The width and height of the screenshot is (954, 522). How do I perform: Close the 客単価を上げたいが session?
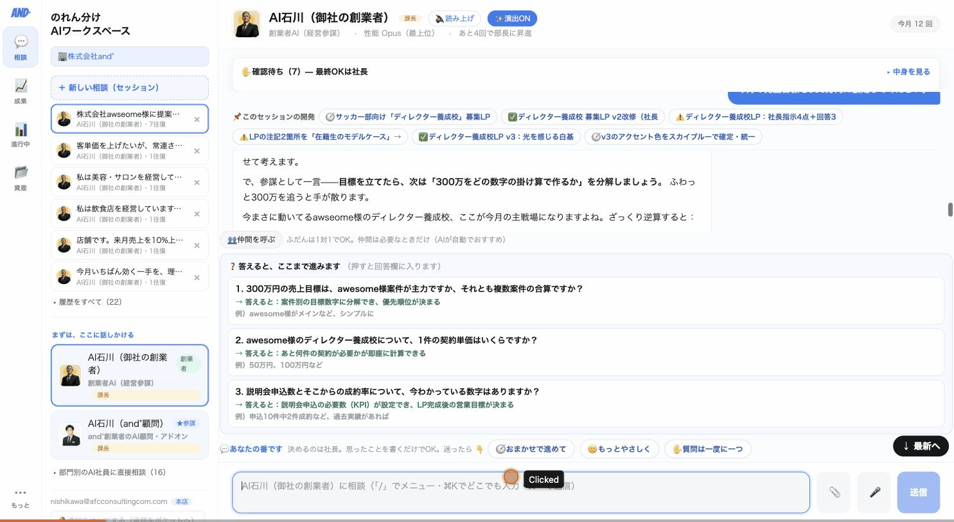(x=197, y=151)
